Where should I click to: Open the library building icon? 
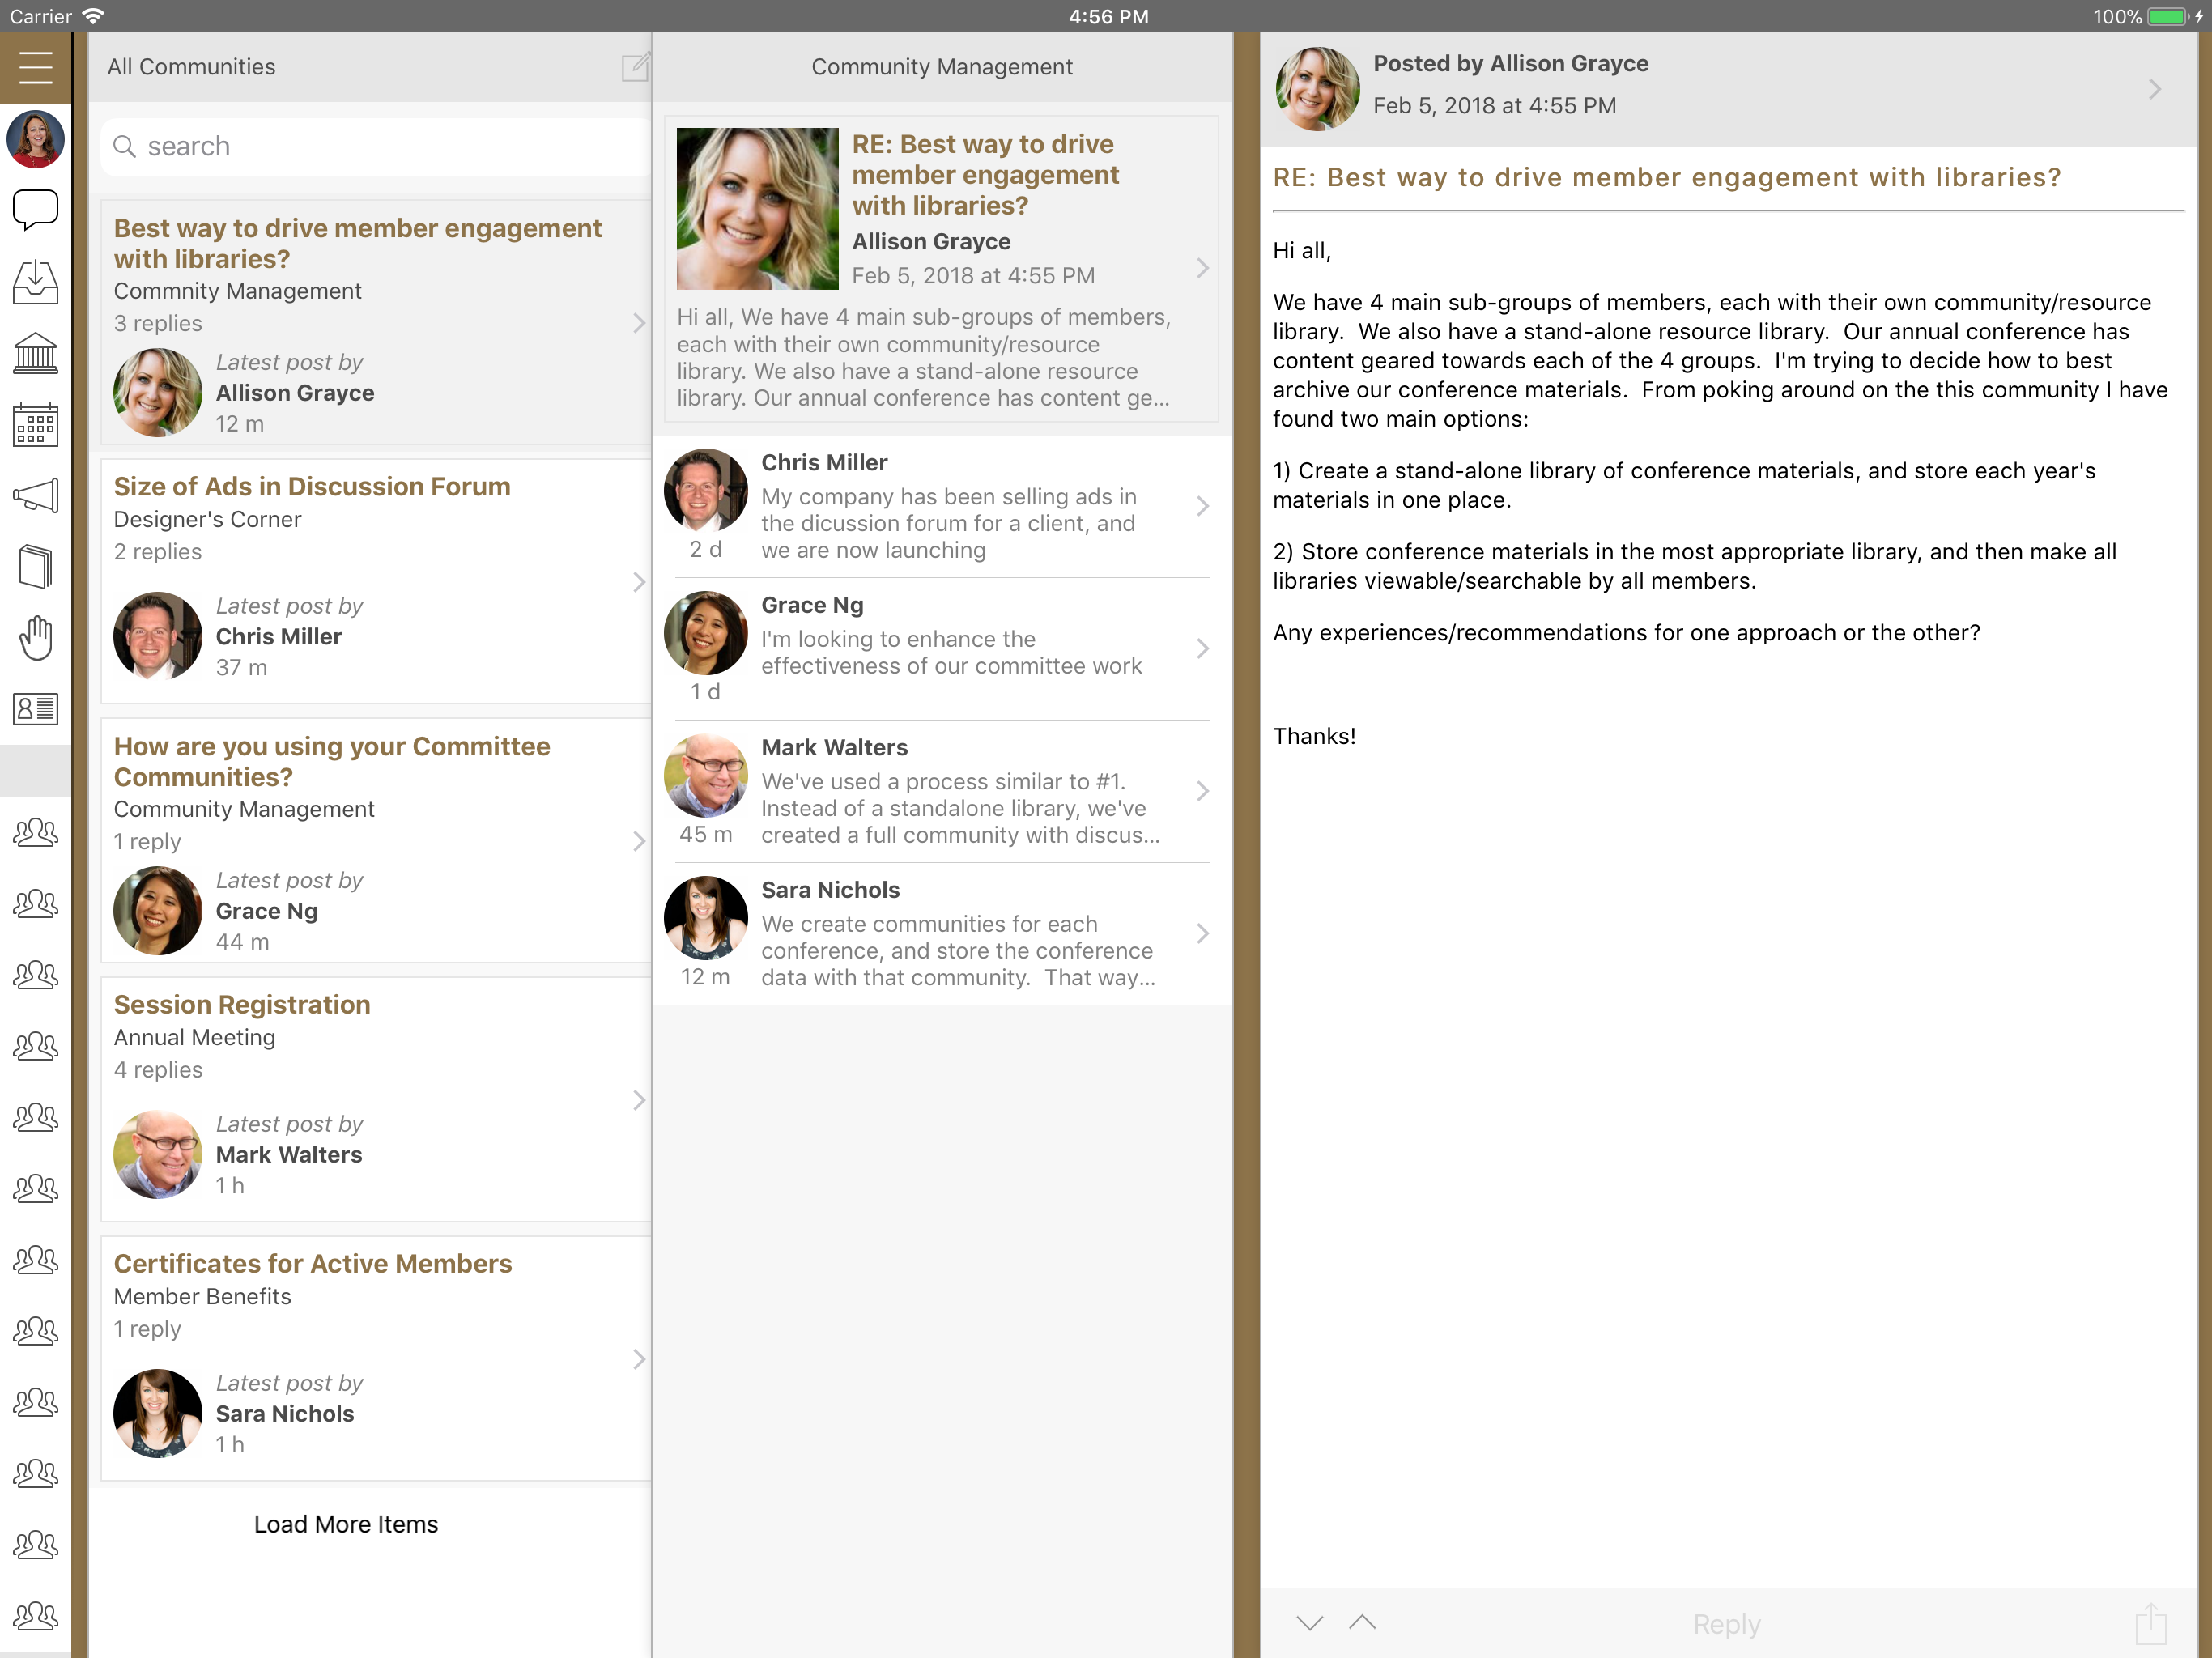click(x=35, y=353)
